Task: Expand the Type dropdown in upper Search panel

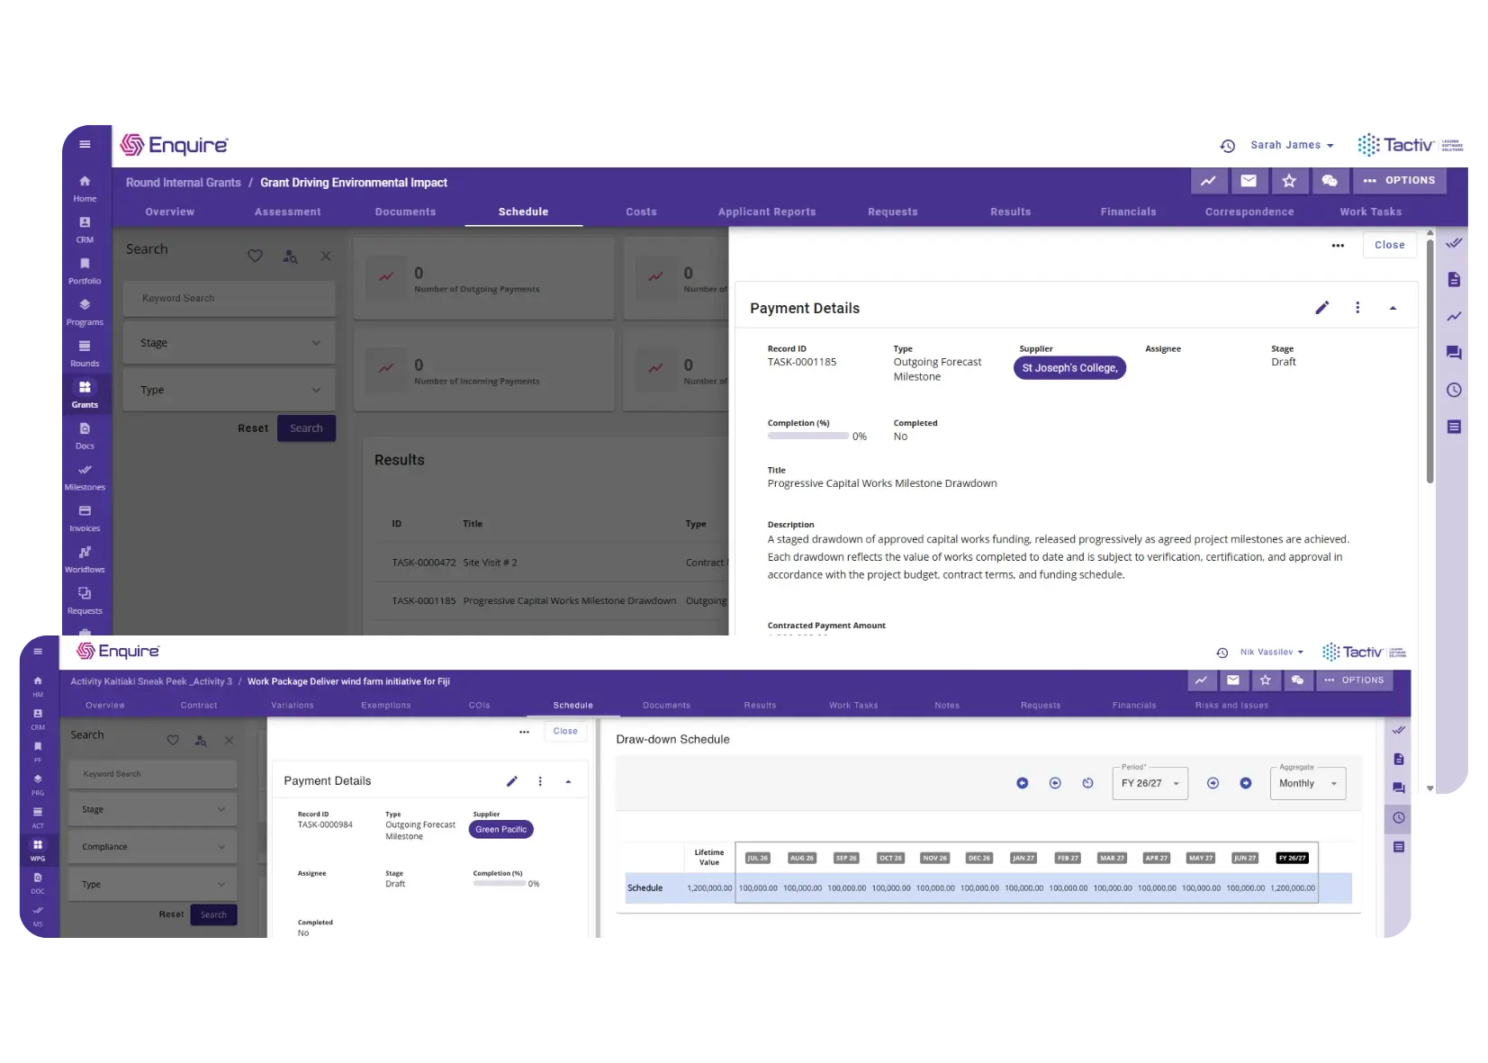Action: click(x=230, y=390)
